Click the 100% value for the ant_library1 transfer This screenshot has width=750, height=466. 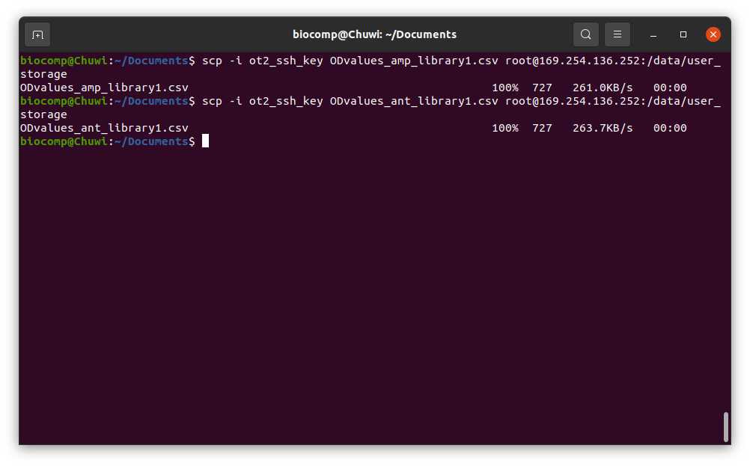[x=505, y=128]
